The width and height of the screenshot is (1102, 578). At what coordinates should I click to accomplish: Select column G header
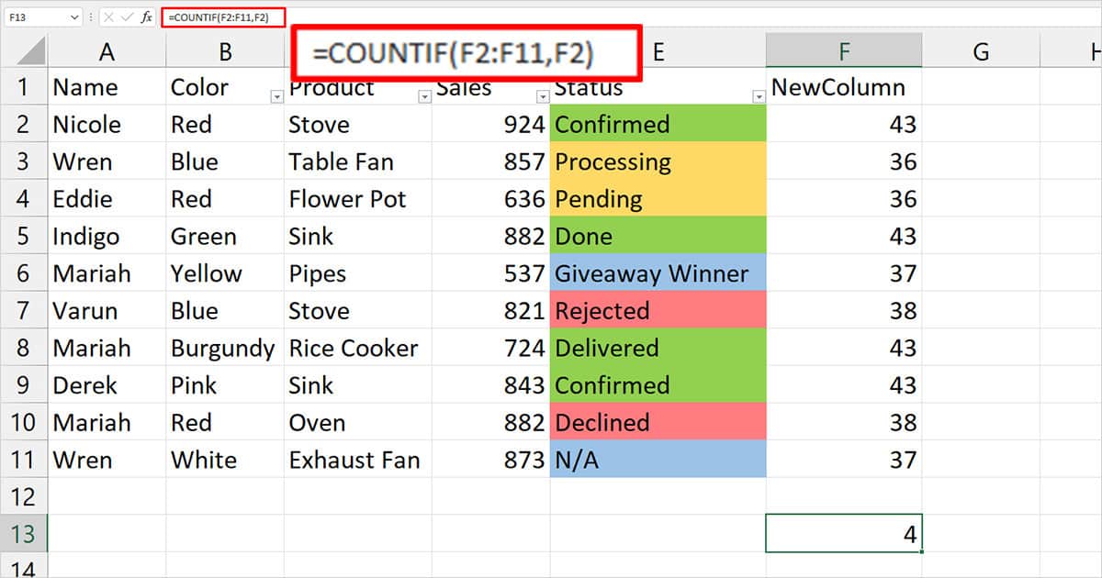tap(981, 51)
